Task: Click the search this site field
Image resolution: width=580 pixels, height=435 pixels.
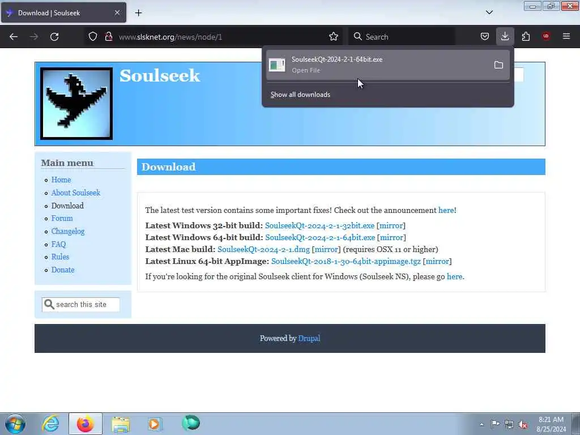Action: (x=80, y=304)
